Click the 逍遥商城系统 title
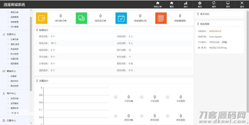249x125 pixels. click(x=14, y=4)
